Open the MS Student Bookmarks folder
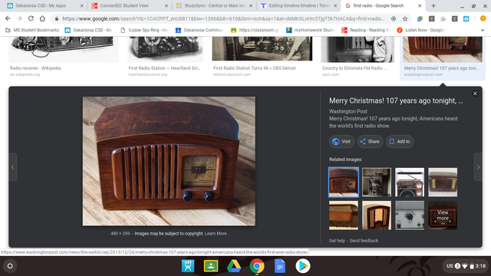This screenshot has width=491, height=276. pyautogui.click(x=32, y=30)
